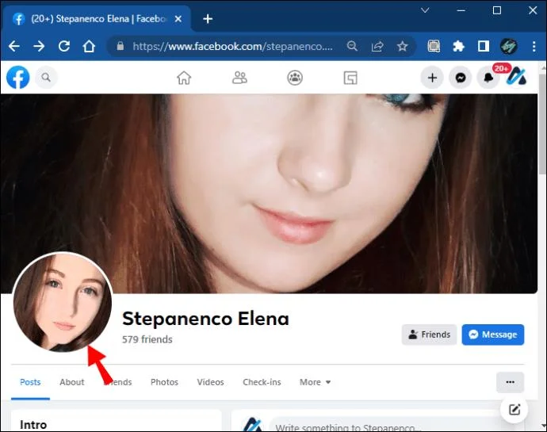Open the notifications bell with 20+ badge
547x432 pixels.
pyautogui.click(x=488, y=78)
